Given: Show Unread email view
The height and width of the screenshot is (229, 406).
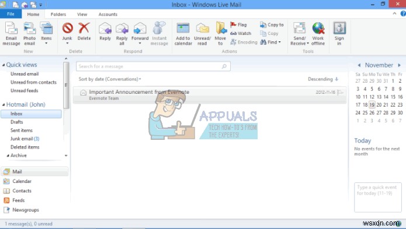Looking at the screenshot, I should pyautogui.click(x=25, y=74).
